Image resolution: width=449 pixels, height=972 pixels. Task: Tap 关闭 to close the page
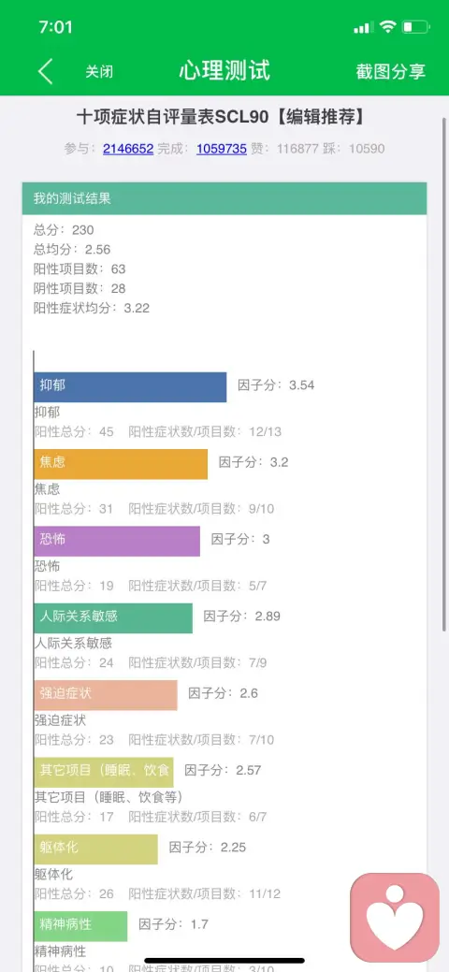(99, 71)
